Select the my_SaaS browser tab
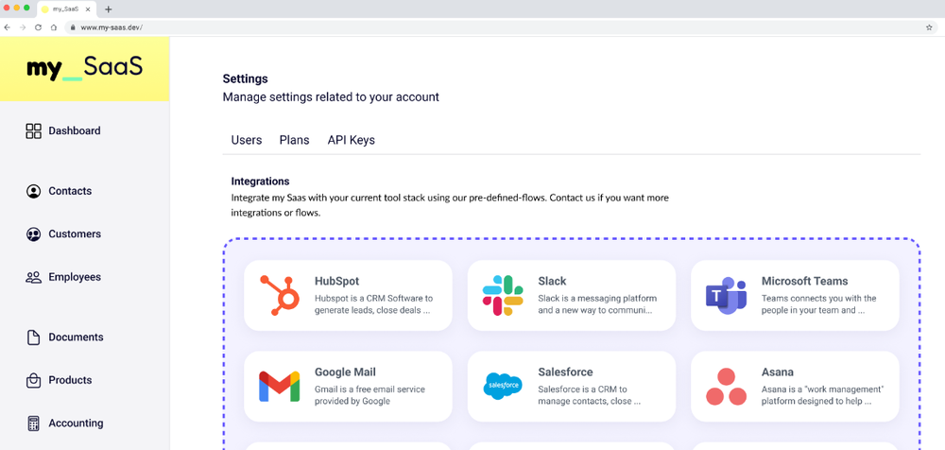Image resolution: width=945 pixels, height=450 pixels. tap(66, 9)
